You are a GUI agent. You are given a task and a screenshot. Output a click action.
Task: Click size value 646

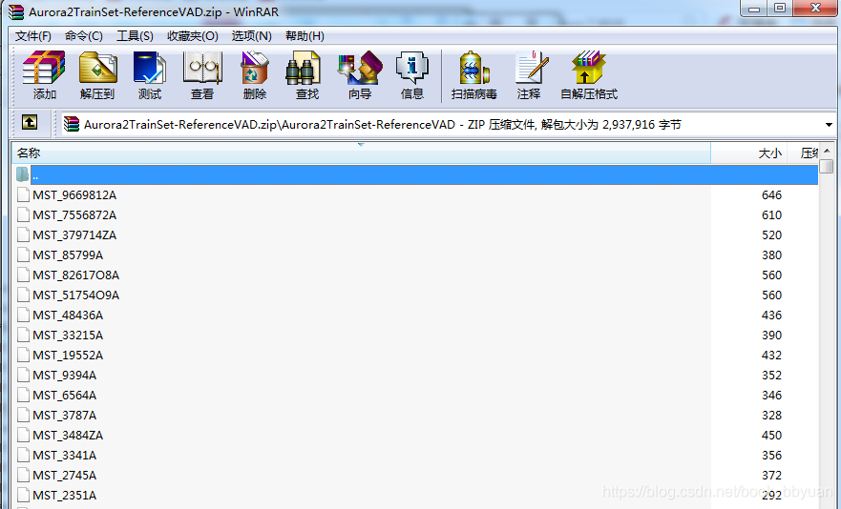771,195
